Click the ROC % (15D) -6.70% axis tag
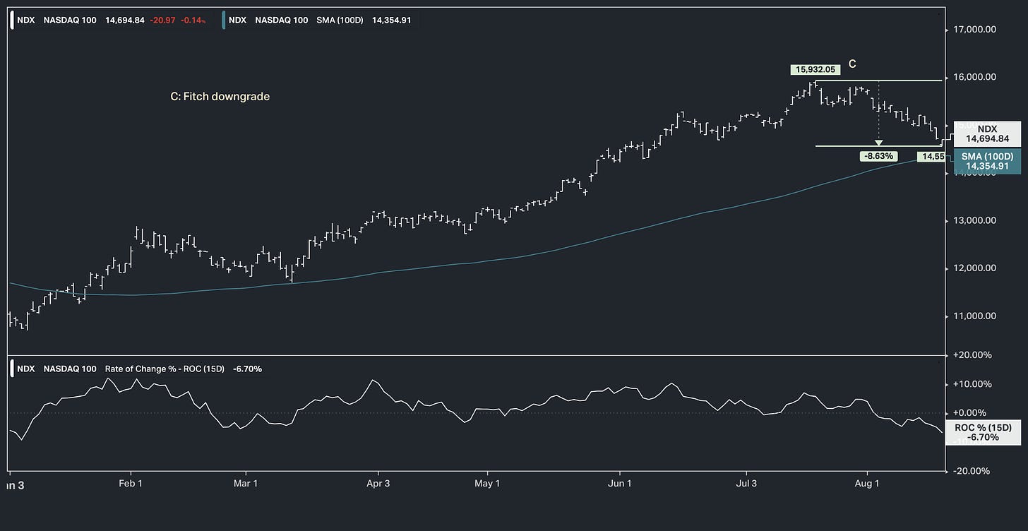This screenshot has height=531, width=1028. [x=986, y=433]
